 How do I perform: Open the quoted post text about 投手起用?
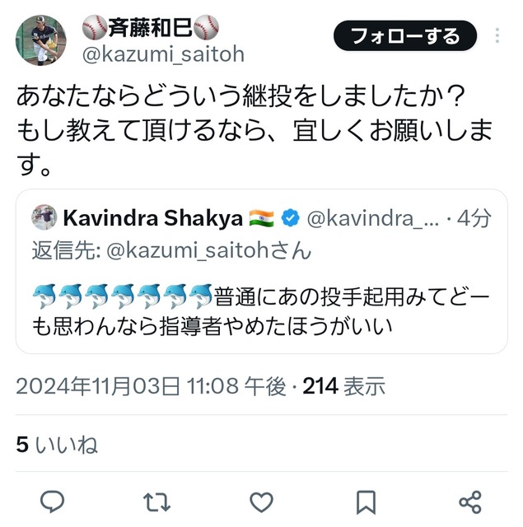click(261, 312)
